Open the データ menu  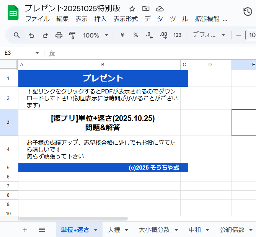coord(153,19)
